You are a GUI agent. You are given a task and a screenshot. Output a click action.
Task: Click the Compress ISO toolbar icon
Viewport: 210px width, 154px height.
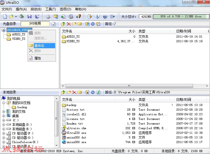[56, 17]
